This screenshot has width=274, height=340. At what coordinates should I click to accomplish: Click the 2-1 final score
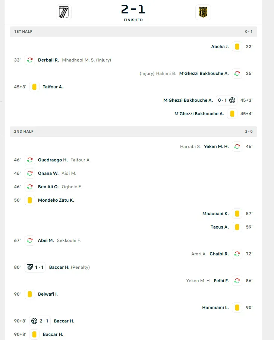click(x=133, y=10)
